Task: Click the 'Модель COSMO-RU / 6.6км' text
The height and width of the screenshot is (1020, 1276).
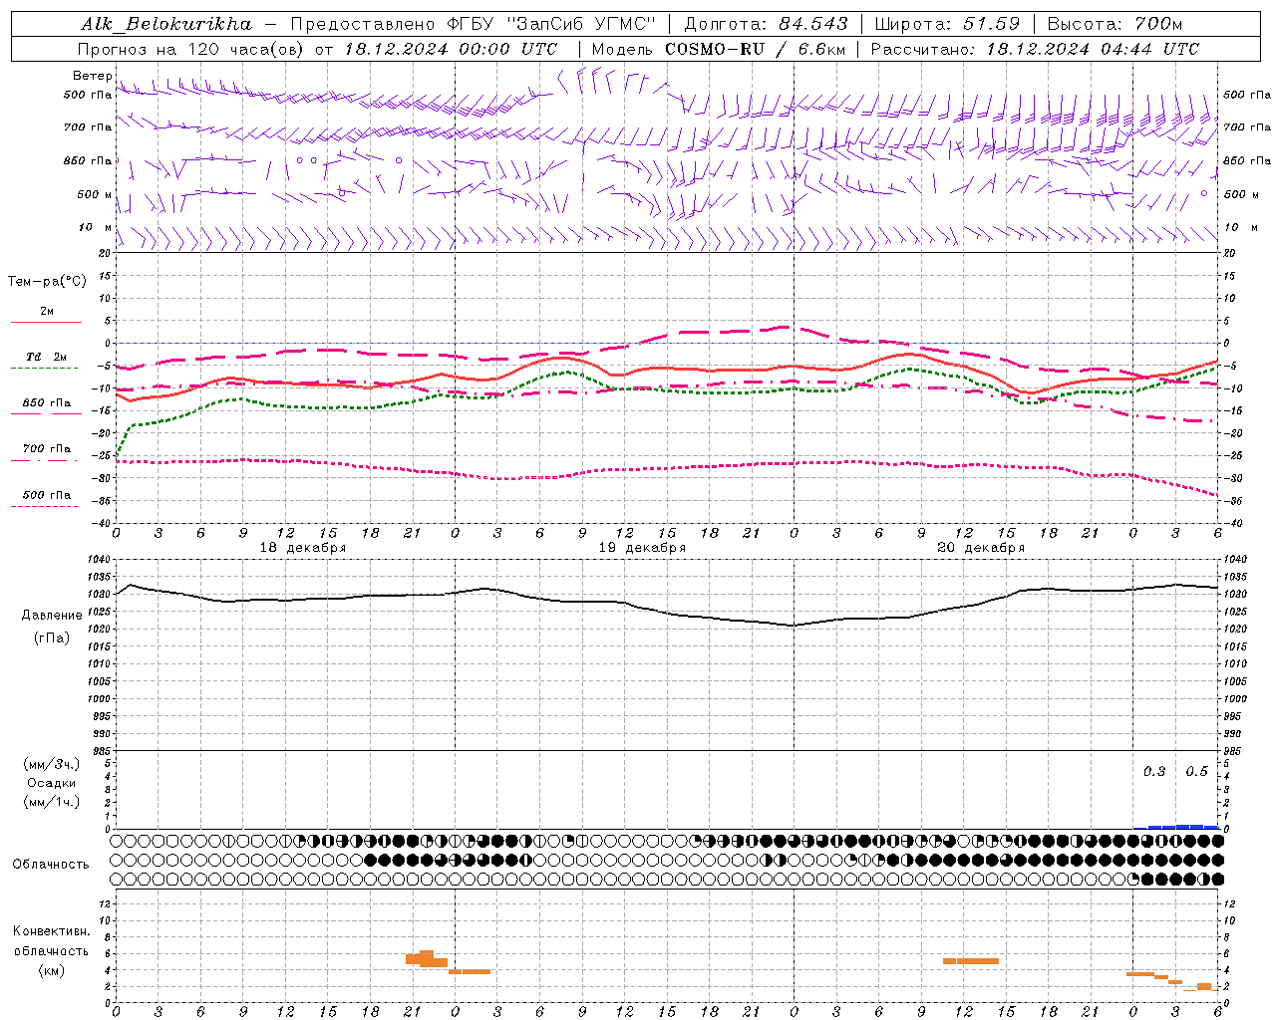Action: (718, 49)
